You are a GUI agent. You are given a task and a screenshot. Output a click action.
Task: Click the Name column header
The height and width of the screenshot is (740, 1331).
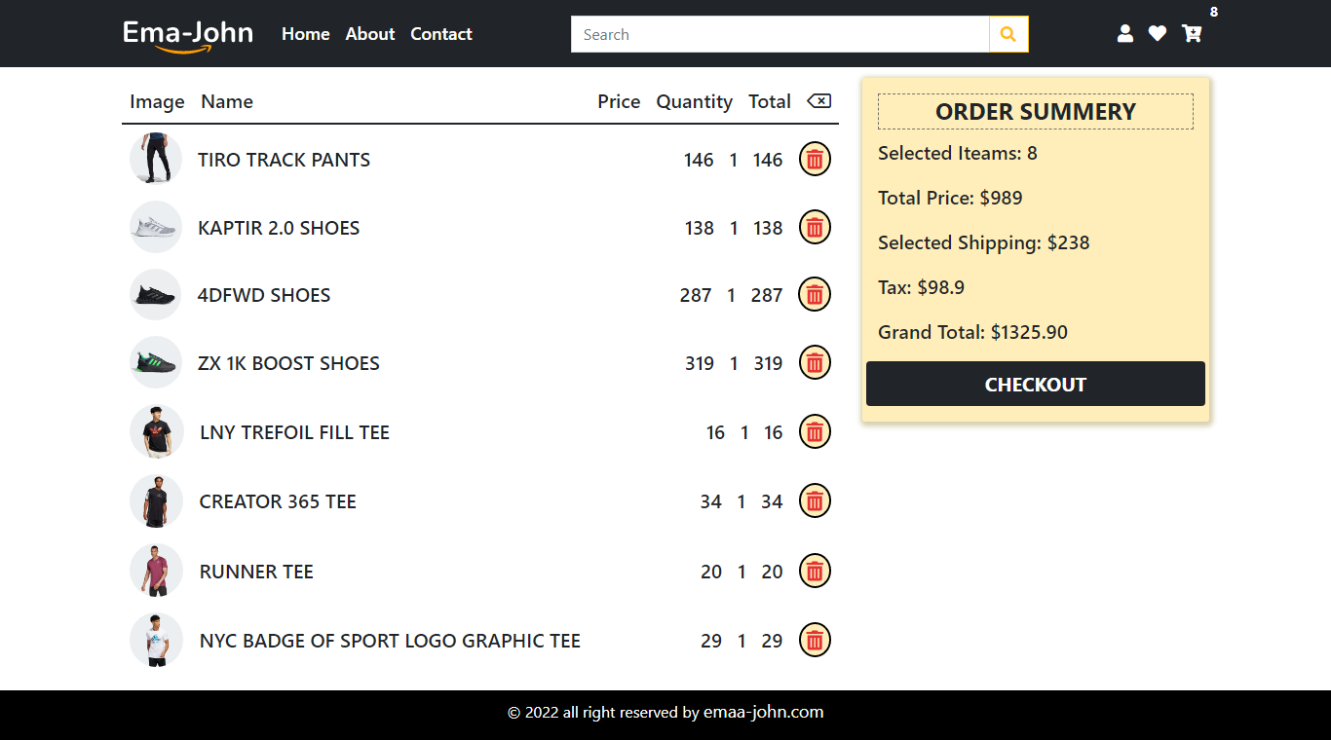click(x=227, y=101)
